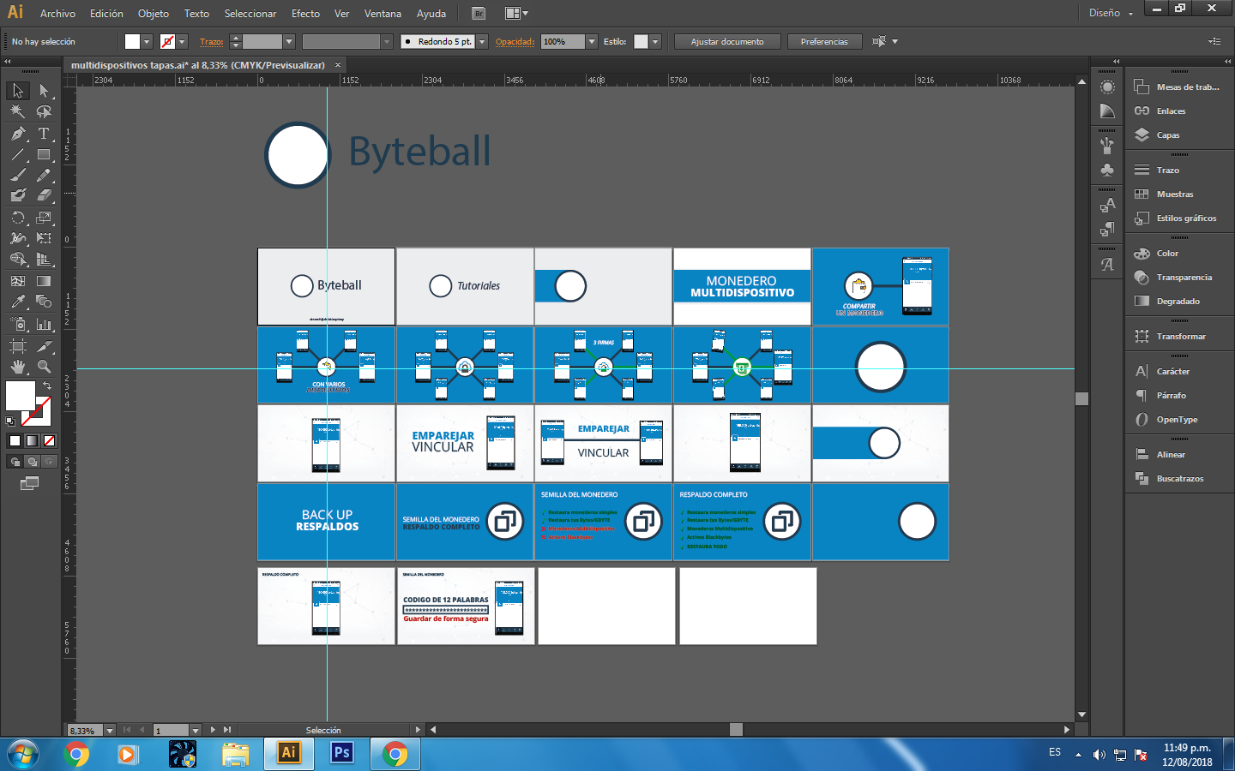Select the Scale tool
1235x771 pixels.
click(x=44, y=218)
